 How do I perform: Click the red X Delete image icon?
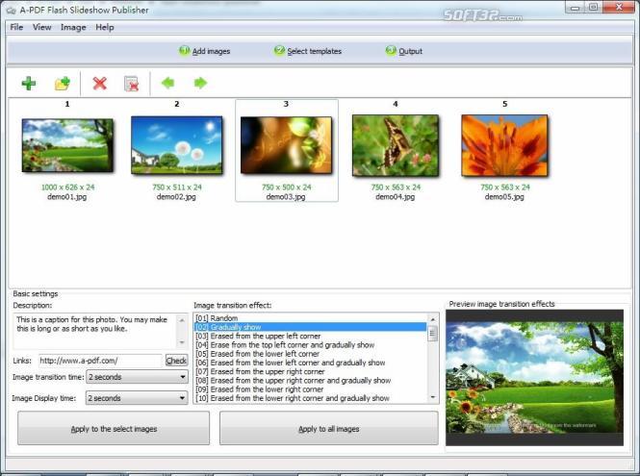tap(99, 84)
